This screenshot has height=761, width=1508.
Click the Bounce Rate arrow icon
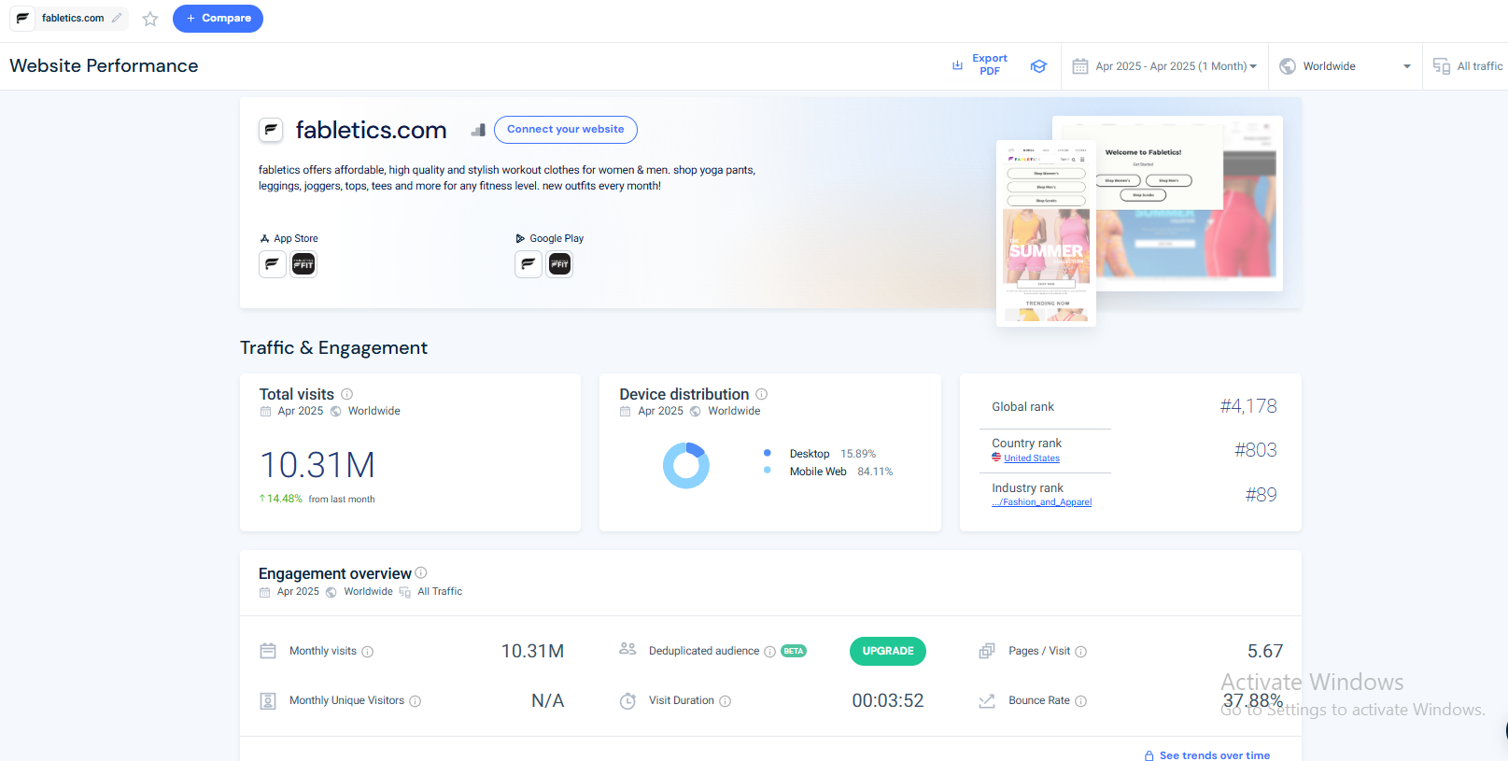coord(987,700)
